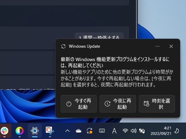Dismiss the Windows Update notification
This screenshot has width=186, height=139.
pos(171,46)
